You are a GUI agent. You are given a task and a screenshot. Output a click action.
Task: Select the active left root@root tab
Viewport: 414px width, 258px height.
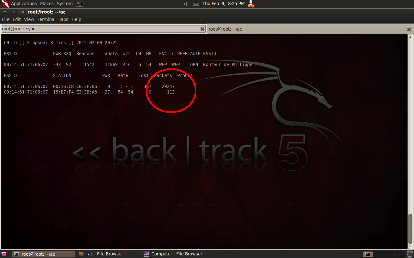pyautogui.click(x=103, y=29)
